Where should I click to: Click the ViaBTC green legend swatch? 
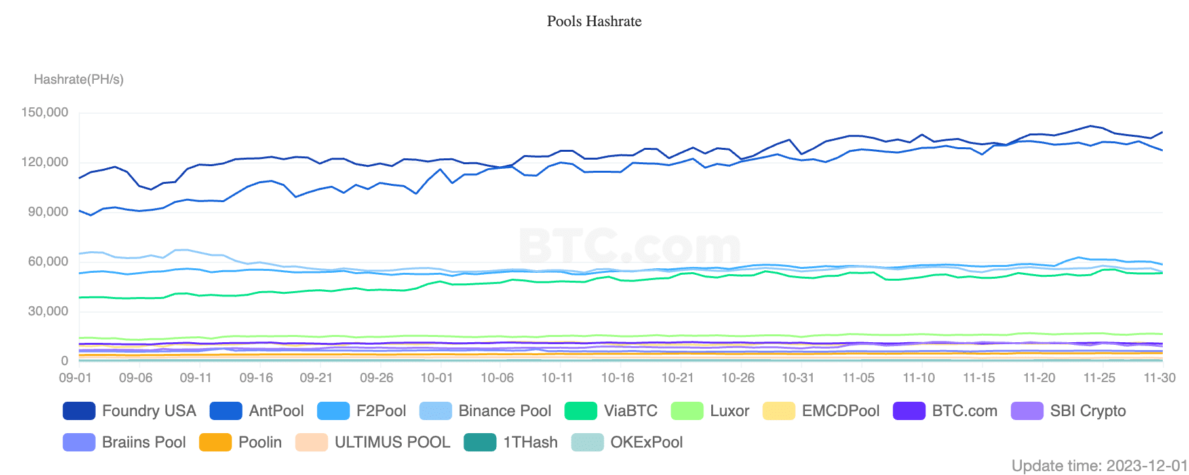tap(581, 411)
